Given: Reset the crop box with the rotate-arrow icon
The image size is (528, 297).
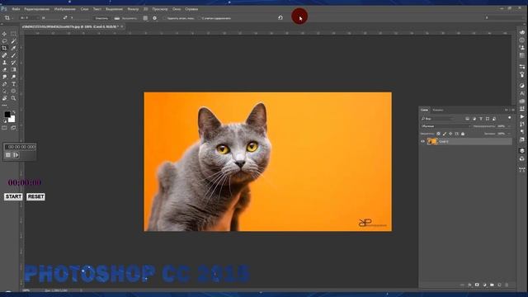Looking at the screenshot, I should click(x=280, y=17).
